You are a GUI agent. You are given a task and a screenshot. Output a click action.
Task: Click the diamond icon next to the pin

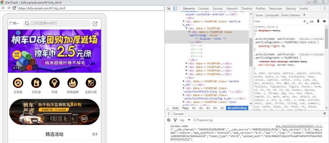click(x=325, y=21)
